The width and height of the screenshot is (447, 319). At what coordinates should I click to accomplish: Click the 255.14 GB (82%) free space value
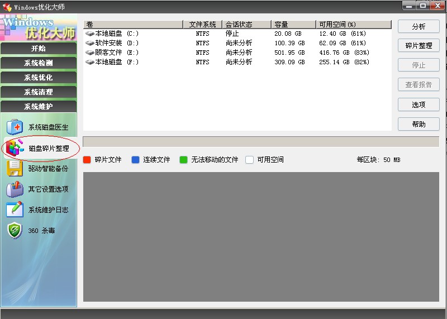point(344,62)
